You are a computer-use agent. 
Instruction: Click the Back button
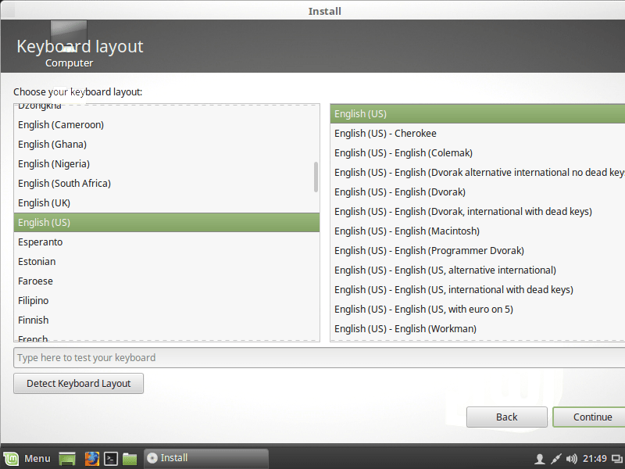coord(506,417)
